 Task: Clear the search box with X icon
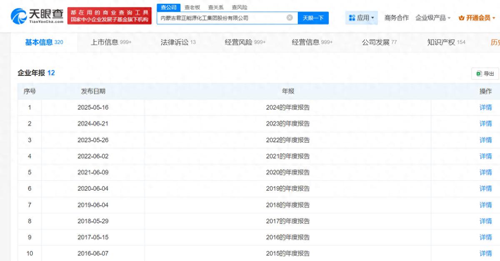click(x=290, y=18)
